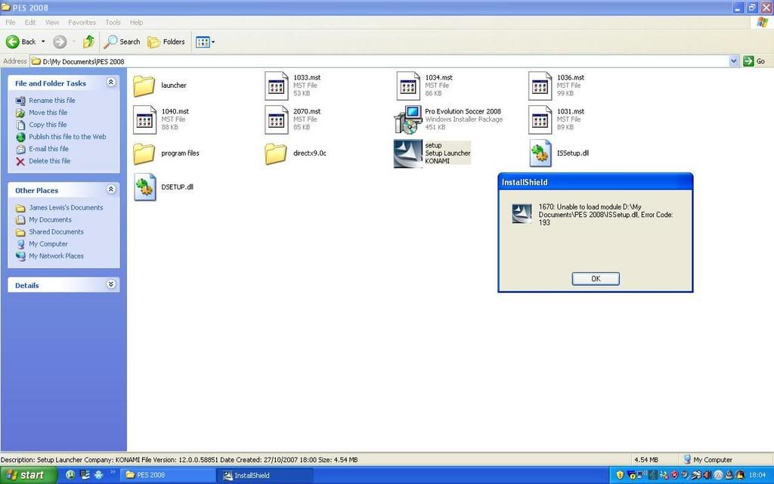Go to My Network Places
774x484 pixels.
click(56, 256)
